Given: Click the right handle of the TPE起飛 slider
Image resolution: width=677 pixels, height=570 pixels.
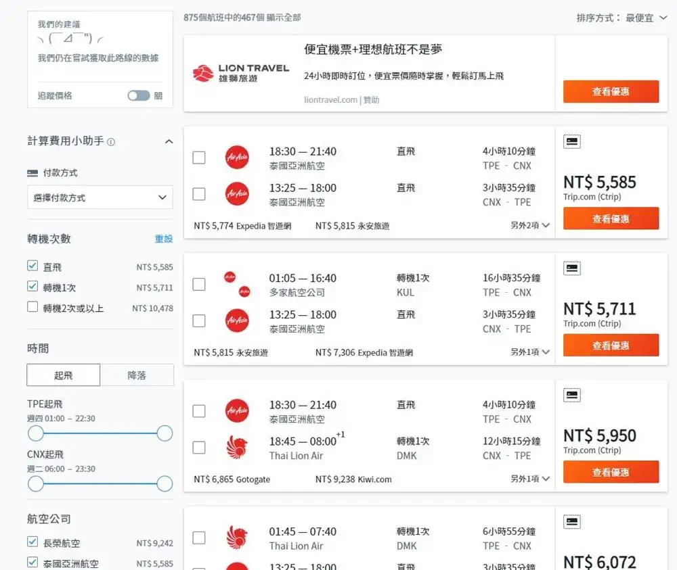Looking at the screenshot, I should 165,433.
